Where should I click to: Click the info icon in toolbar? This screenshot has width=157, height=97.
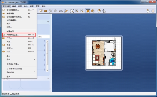click(153, 11)
